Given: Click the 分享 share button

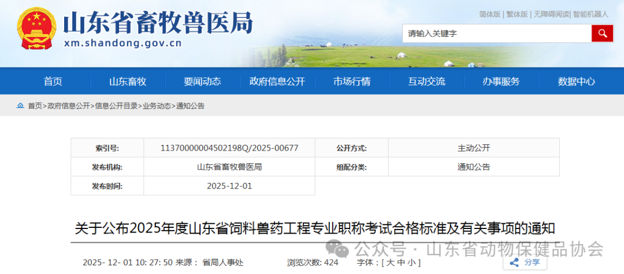Looking at the screenshot, I should [x=525, y=262].
